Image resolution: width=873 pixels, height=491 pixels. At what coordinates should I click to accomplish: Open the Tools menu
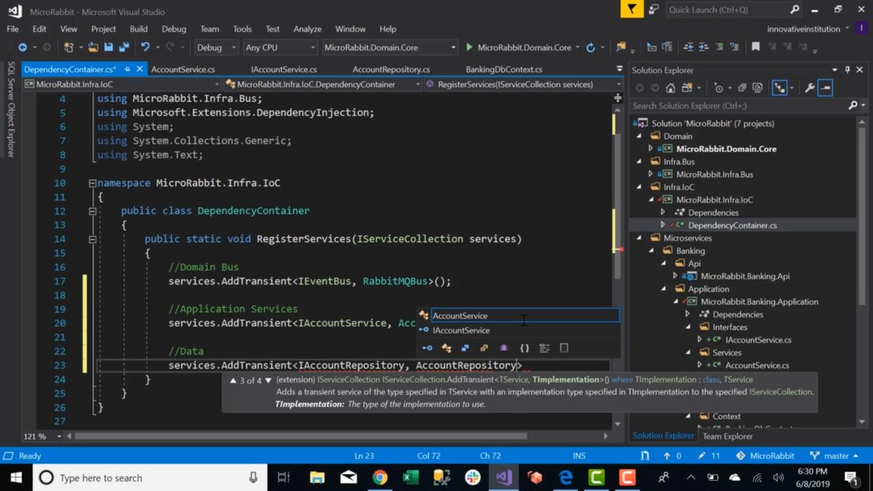coord(242,29)
